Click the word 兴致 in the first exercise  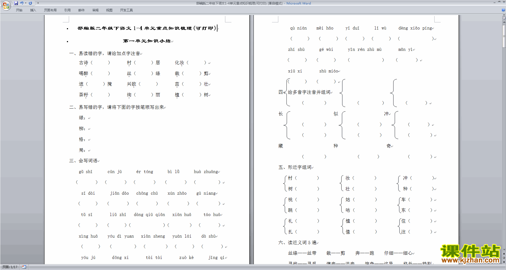coord(132,84)
